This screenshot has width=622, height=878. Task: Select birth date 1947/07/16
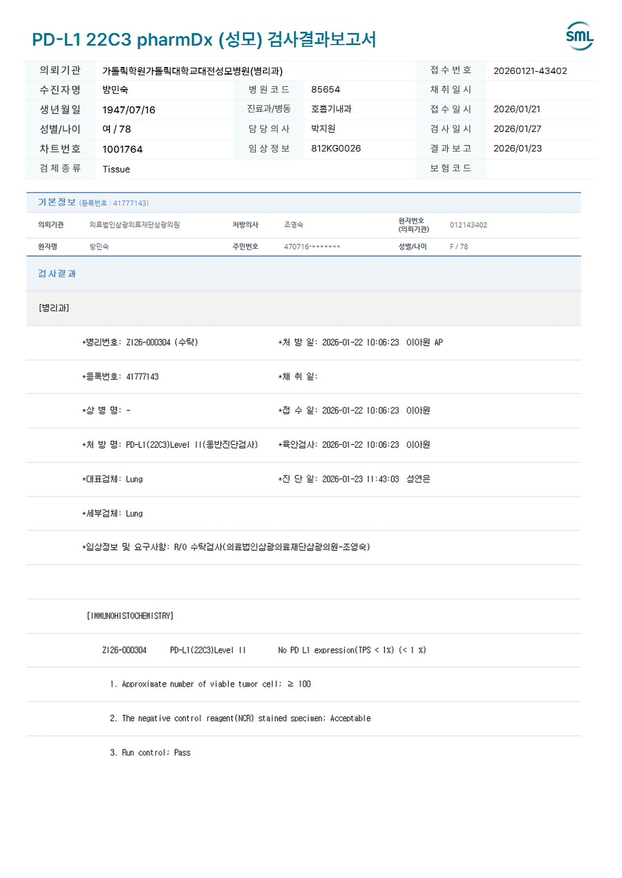coord(129,110)
